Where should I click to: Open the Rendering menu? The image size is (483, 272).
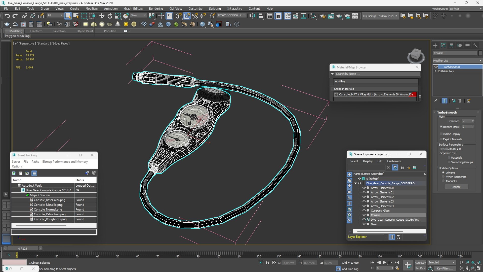point(156,9)
